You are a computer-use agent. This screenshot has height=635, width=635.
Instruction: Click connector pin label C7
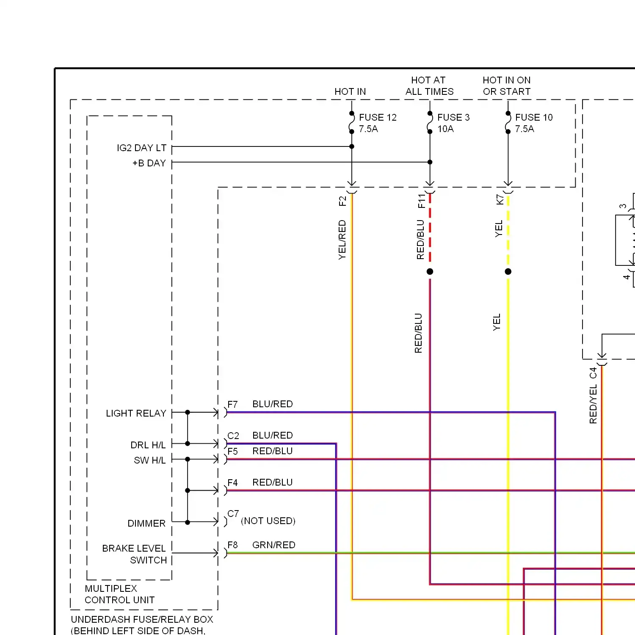[x=233, y=514]
